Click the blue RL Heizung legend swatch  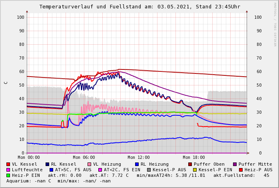pos(137,164)
